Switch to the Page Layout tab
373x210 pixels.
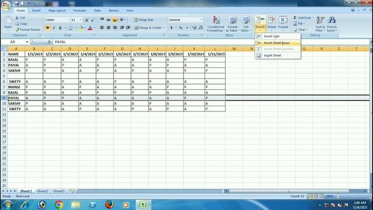(x=57, y=10)
